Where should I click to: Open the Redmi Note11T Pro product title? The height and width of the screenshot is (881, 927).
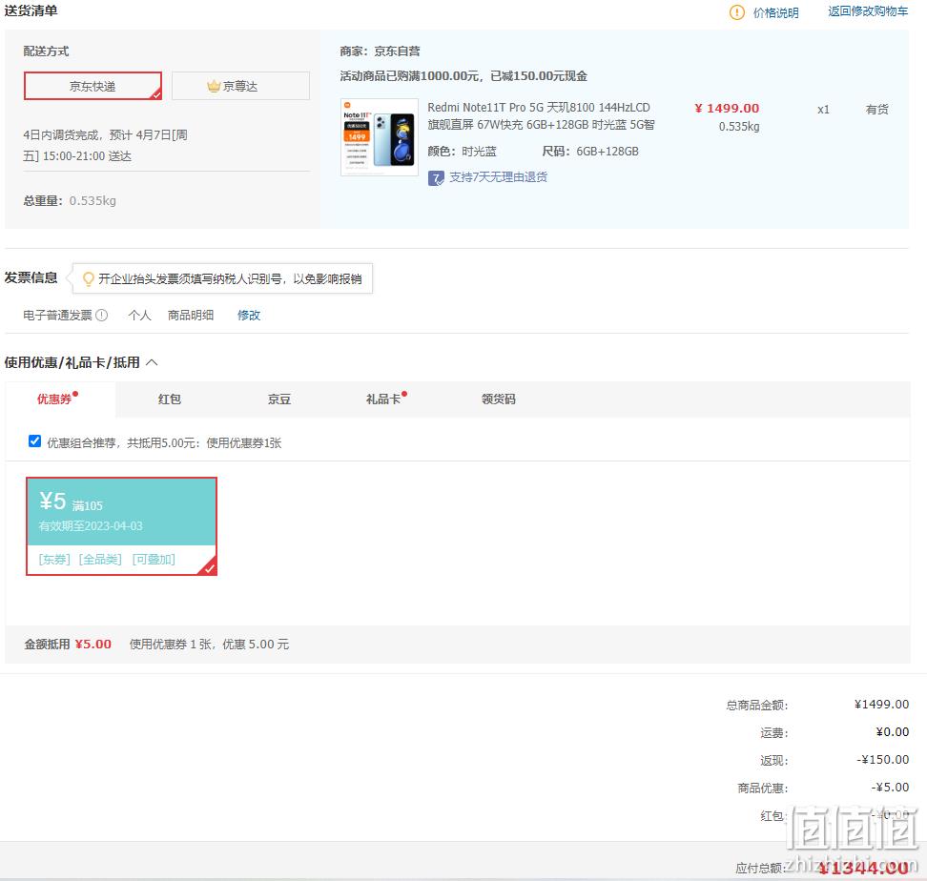(x=541, y=115)
